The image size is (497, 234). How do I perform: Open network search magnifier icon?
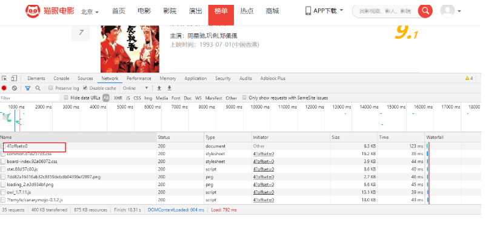coord(38,88)
